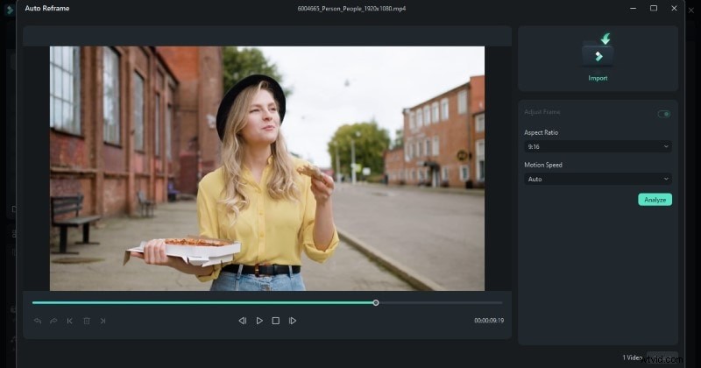Click the Import text label
This screenshot has width=701, height=368.
pyautogui.click(x=598, y=78)
